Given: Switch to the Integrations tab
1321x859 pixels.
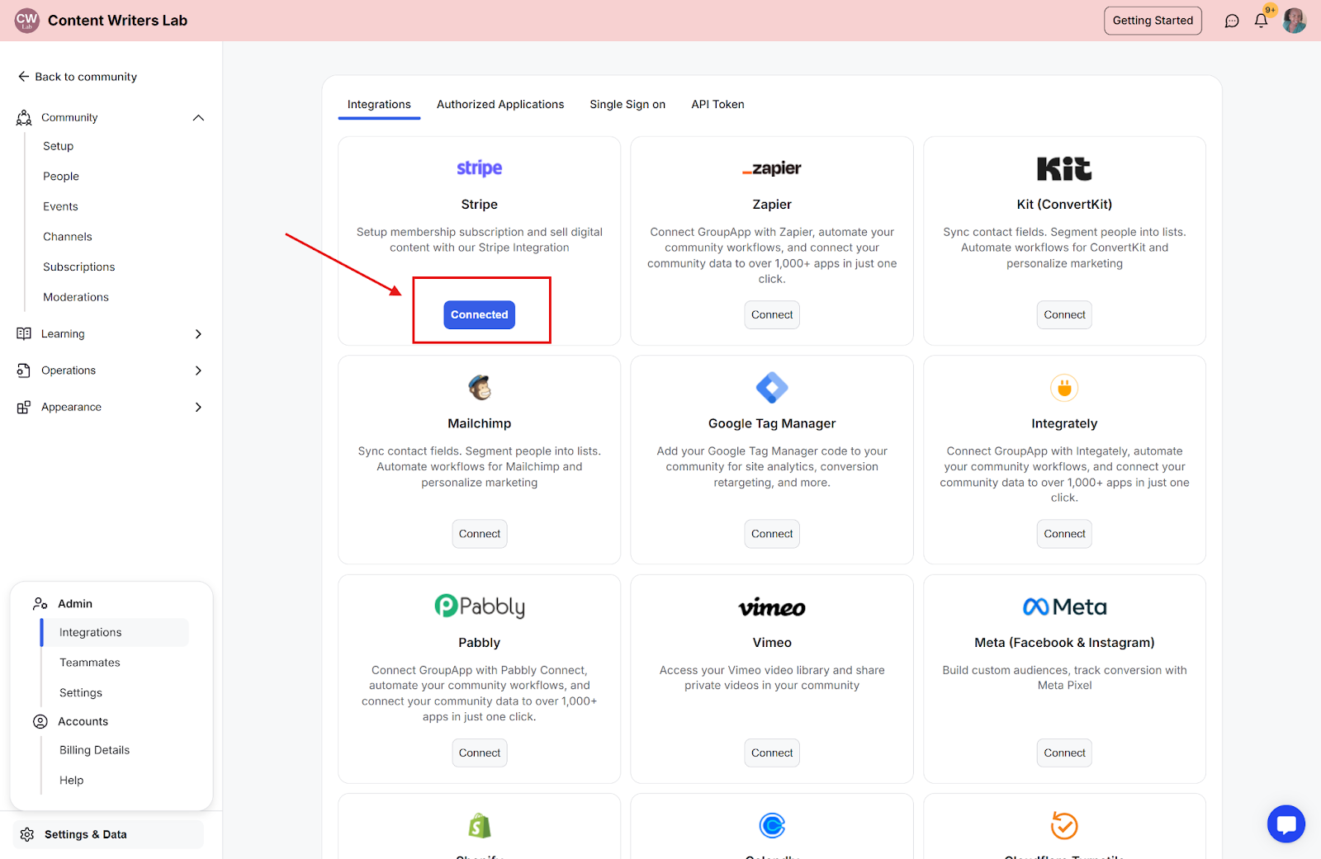Looking at the screenshot, I should [x=379, y=105].
